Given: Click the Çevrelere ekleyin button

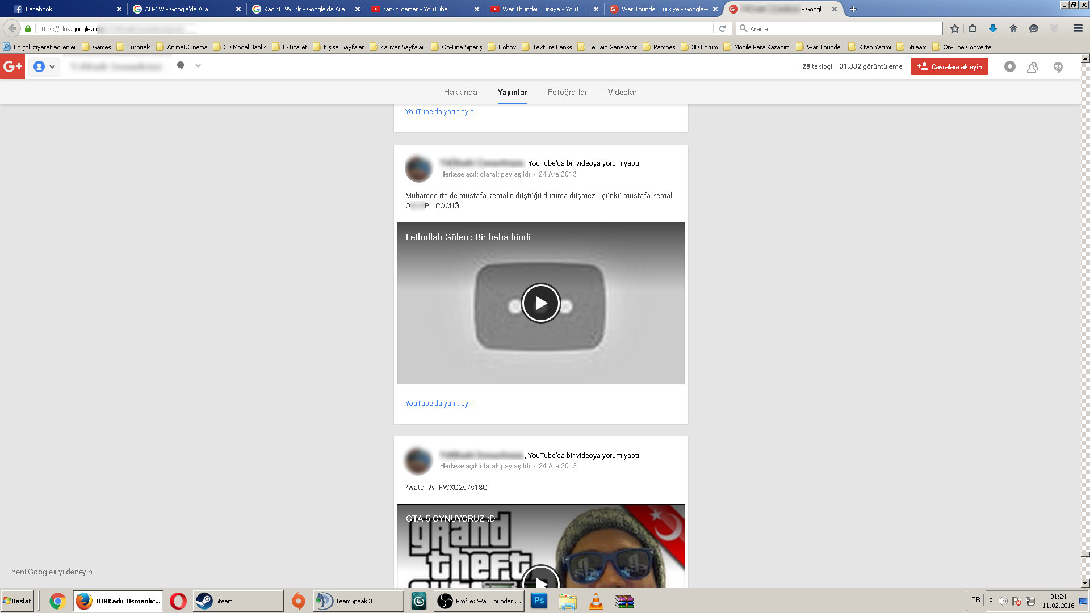Looking at the screenshot, I should coord(949,66).
